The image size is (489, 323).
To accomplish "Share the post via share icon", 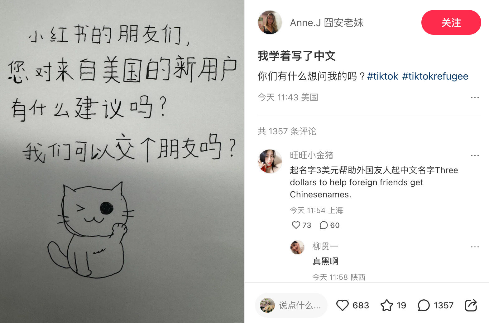I will point(471,305).
